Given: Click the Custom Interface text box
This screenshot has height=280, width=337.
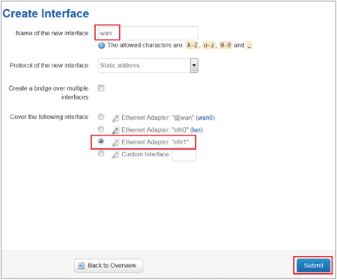Looking at the screenshot, I should [x=184, y=155].
